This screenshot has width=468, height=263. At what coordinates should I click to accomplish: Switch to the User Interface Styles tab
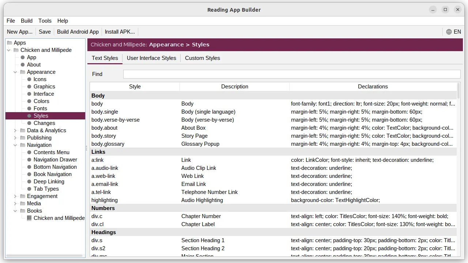[x=151, y=58]
